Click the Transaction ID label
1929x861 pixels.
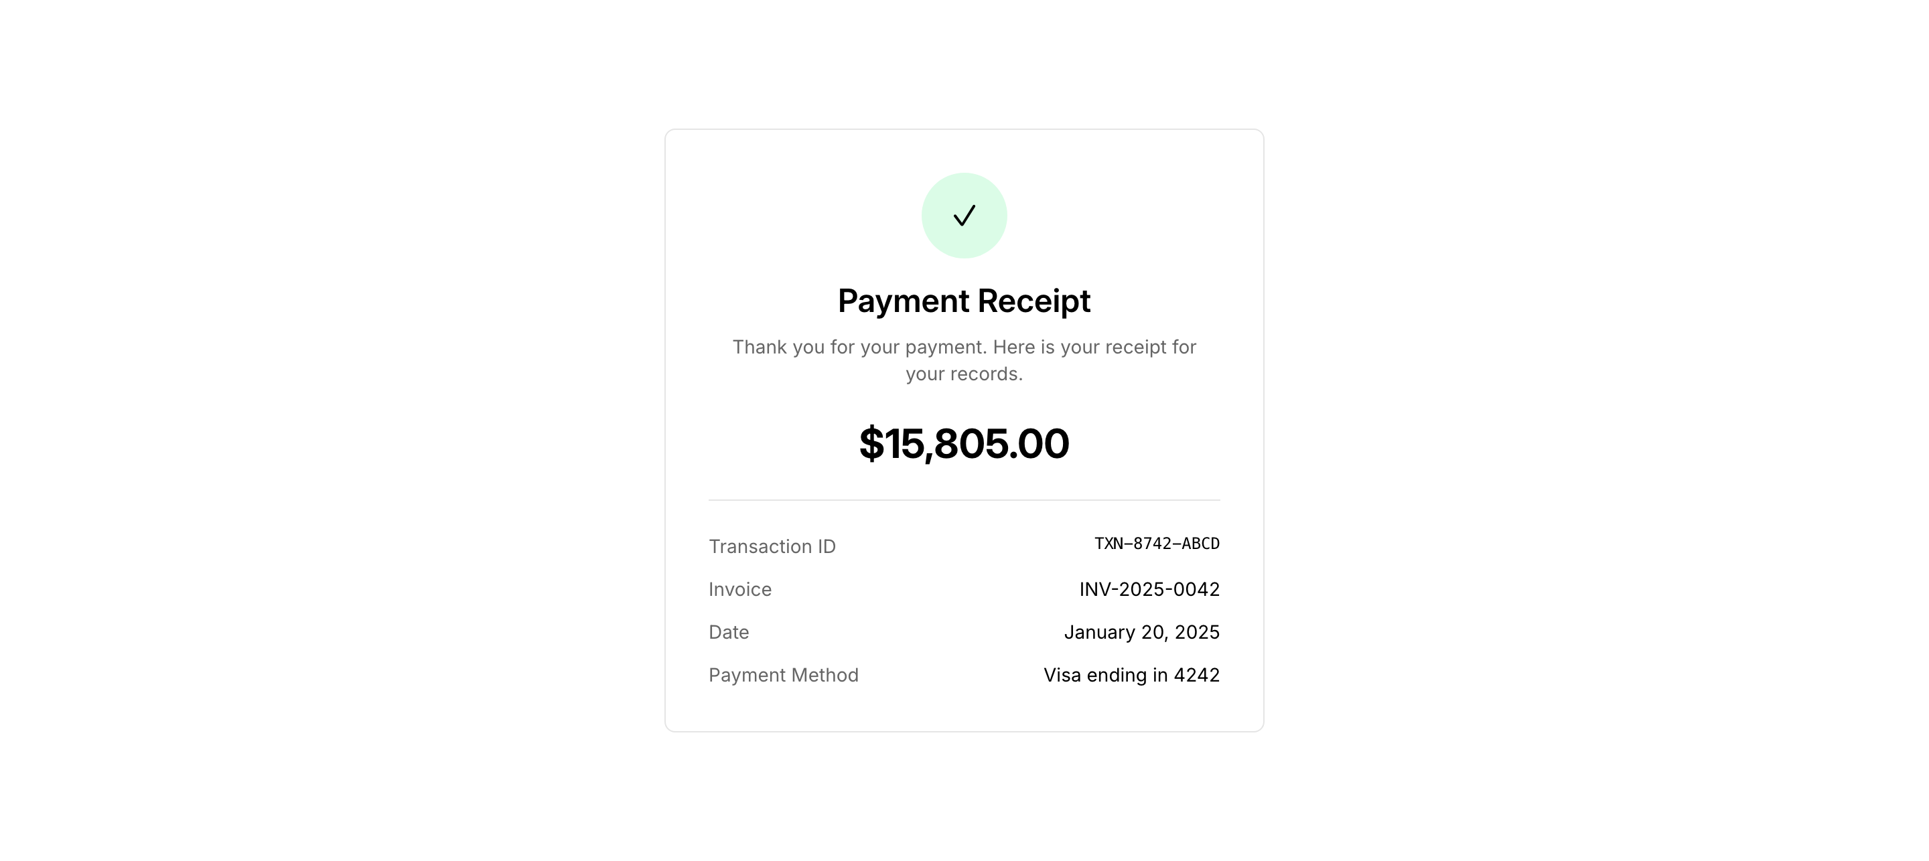pos(772,546)
